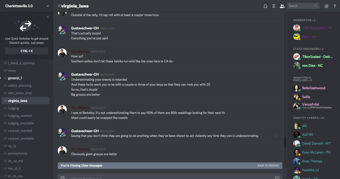
Task: Click Chef Goyardee's avatar in the member list
Action: pyautogui.click(x=297, y=28)
